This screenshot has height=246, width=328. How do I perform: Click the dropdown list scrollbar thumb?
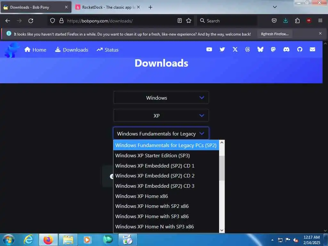click(222, 168)
